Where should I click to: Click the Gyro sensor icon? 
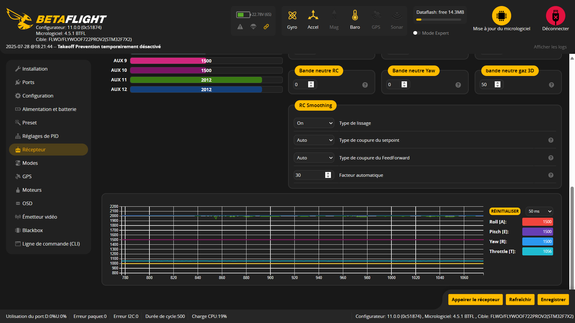pos(292,15)
